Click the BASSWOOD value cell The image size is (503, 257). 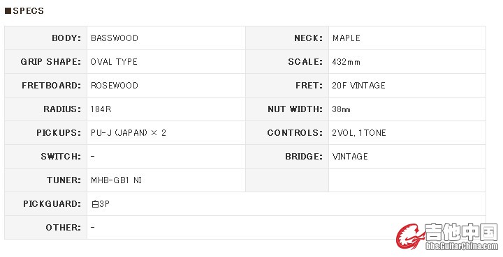(x=166, y=38)
